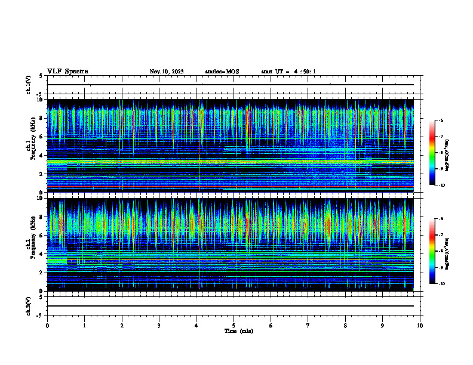Click the '4' tick on ch.1 frequency axis

42,156
